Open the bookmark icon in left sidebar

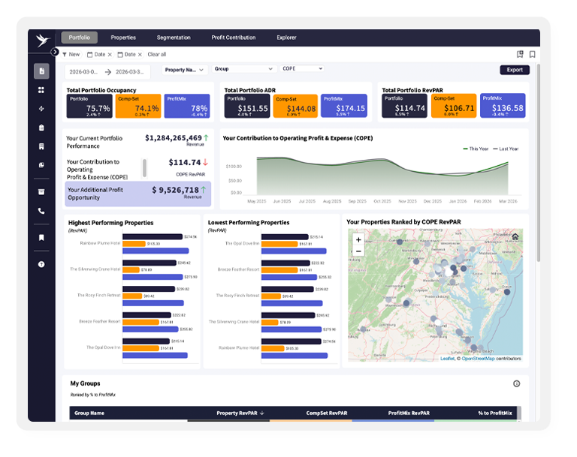tap(41, 238)
